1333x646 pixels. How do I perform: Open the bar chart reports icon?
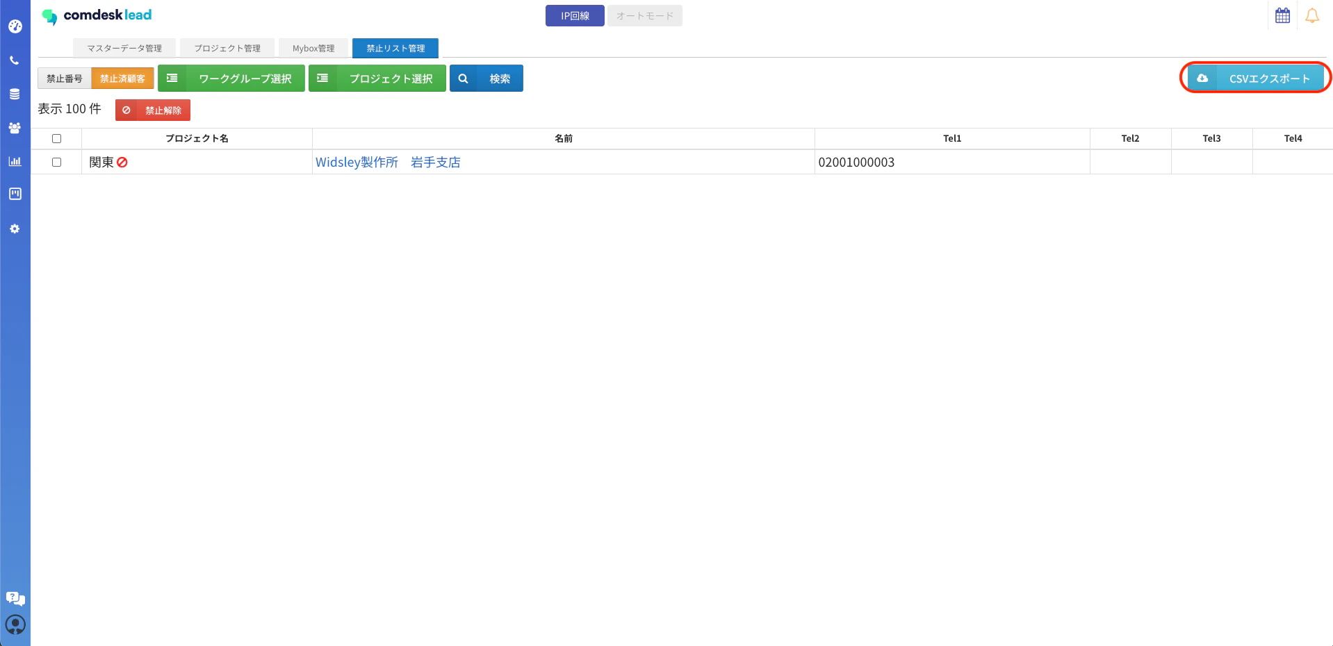(15, 161)
